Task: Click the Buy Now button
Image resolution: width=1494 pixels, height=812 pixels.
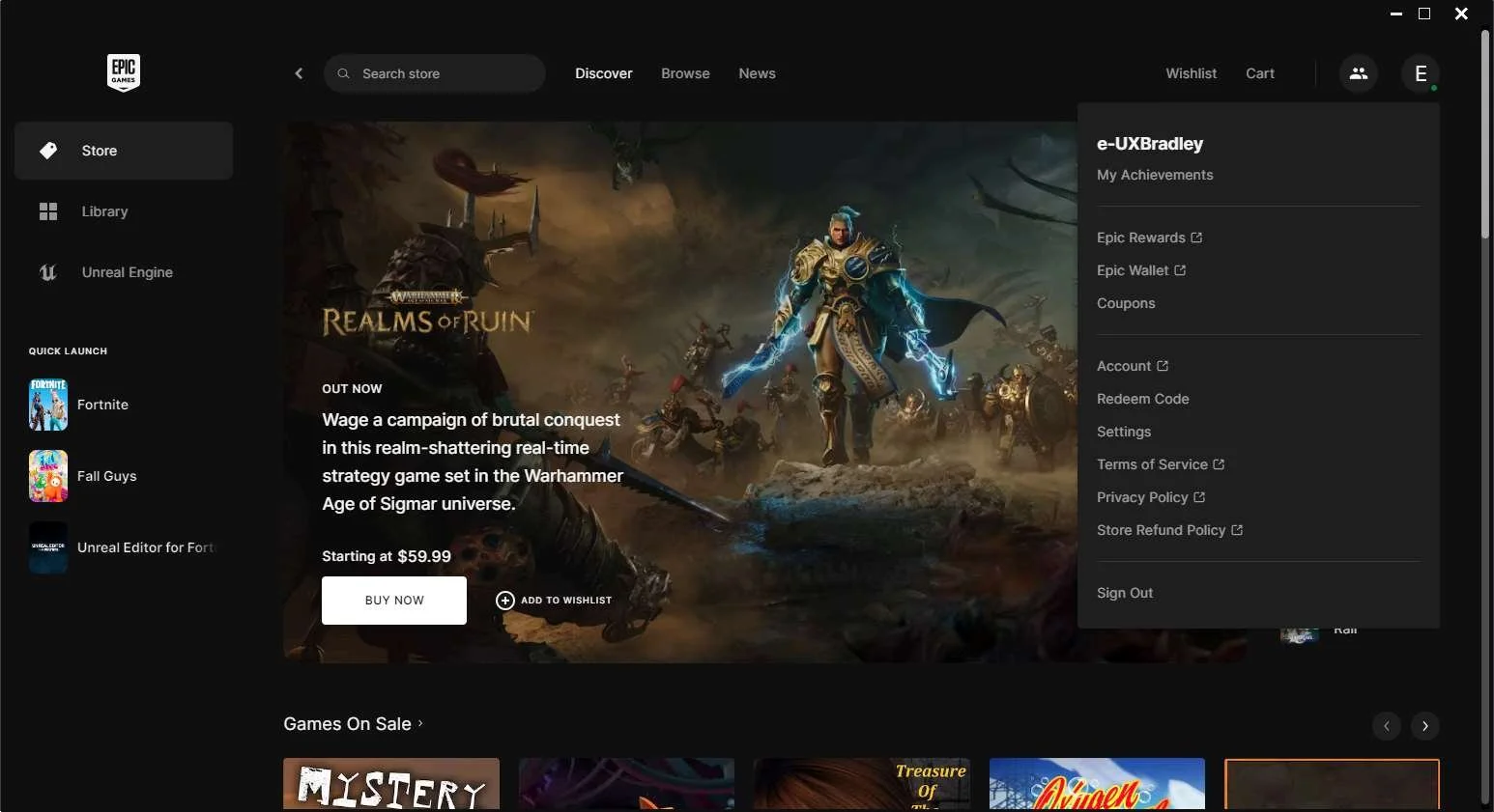Action: (394, 601)
